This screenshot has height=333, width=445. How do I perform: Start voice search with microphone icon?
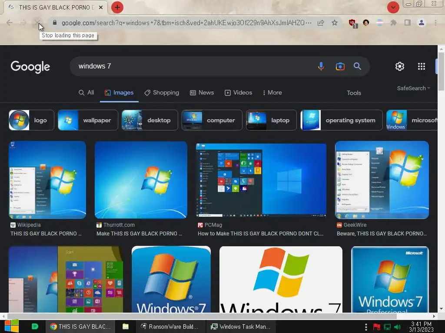click(x=321, y=66)
